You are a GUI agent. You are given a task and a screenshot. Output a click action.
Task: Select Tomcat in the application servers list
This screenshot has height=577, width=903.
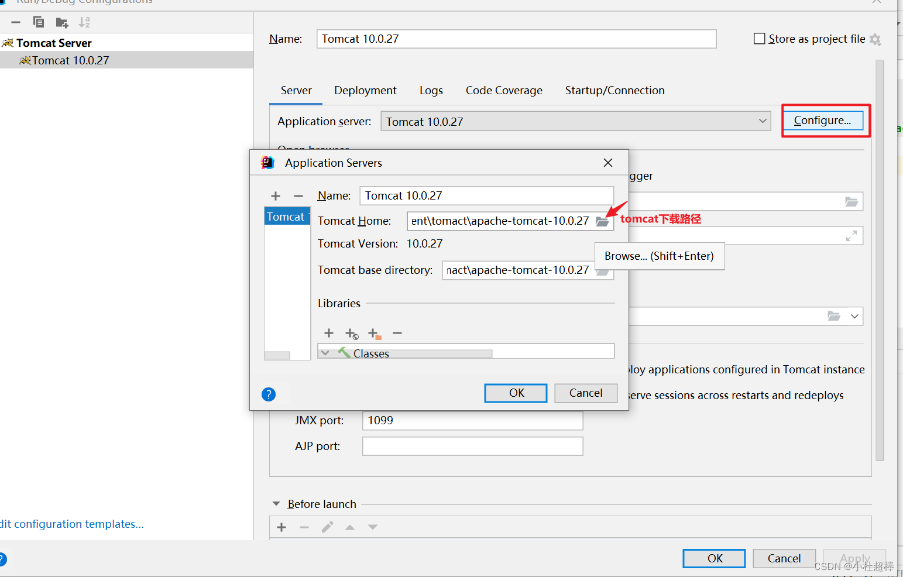click(x=287, y=217)
